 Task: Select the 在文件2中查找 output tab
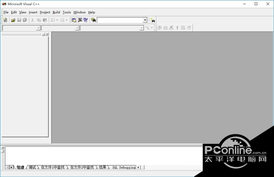(x=82, y=167)
